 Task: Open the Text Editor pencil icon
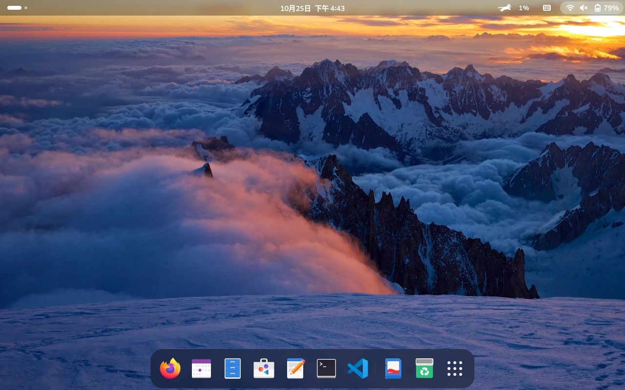[x=295, y=369]
